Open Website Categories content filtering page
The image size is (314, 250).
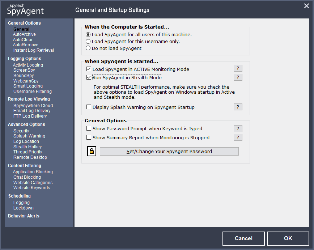(33, 183)
